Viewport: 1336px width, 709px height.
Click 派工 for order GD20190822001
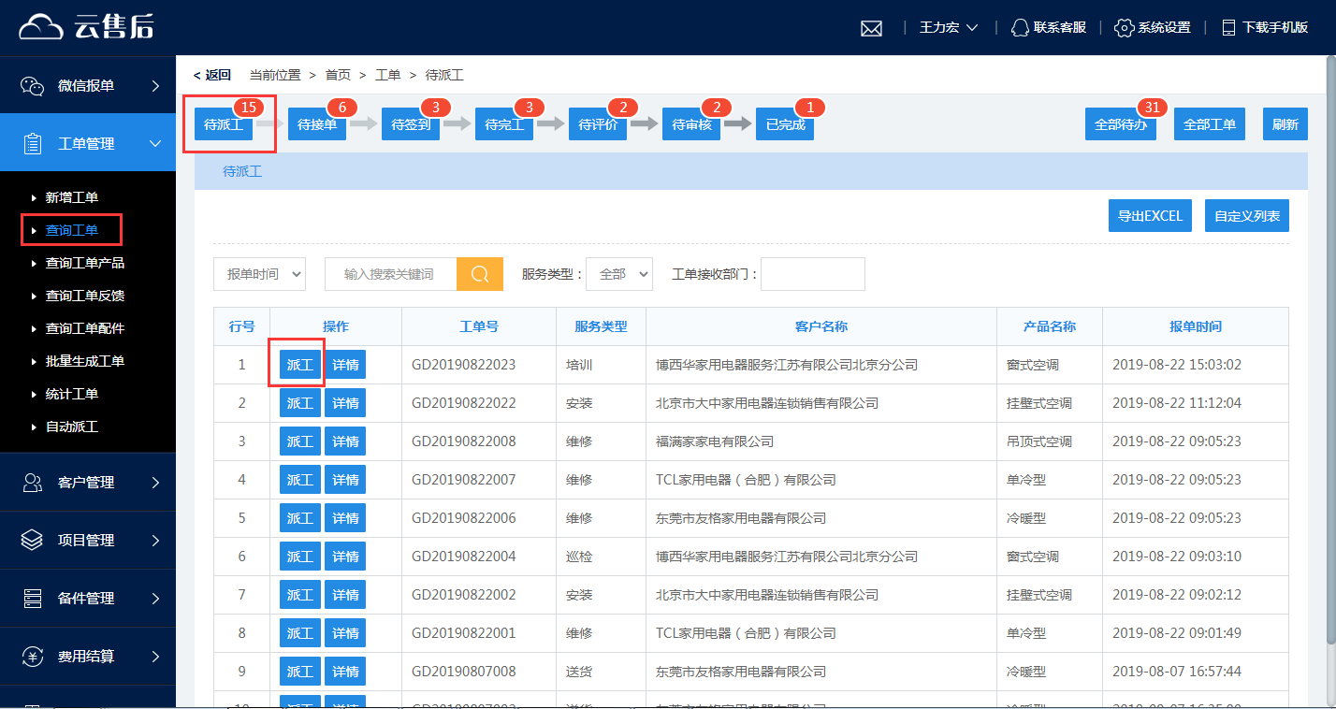pyautogui.click(x=300, y=633)
